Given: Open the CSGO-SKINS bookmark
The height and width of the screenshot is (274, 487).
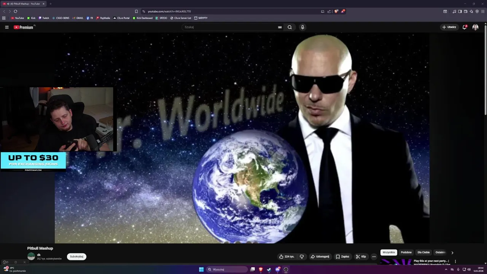Looking at the screenshot, I should click(x=61, y=18).
